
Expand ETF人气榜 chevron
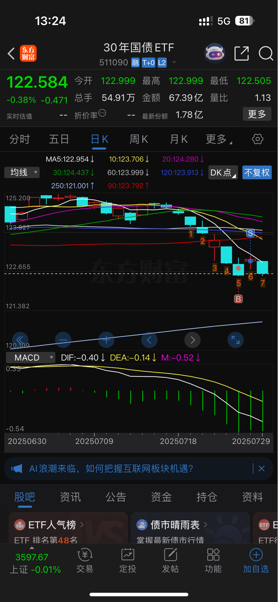82,524
